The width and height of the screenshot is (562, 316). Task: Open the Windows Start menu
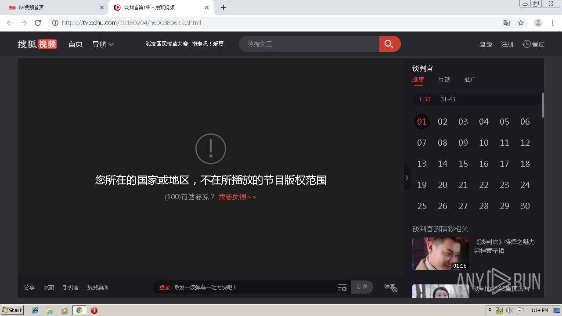12,310
